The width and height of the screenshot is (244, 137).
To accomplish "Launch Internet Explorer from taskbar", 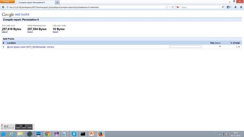I will tap(12, 134).
